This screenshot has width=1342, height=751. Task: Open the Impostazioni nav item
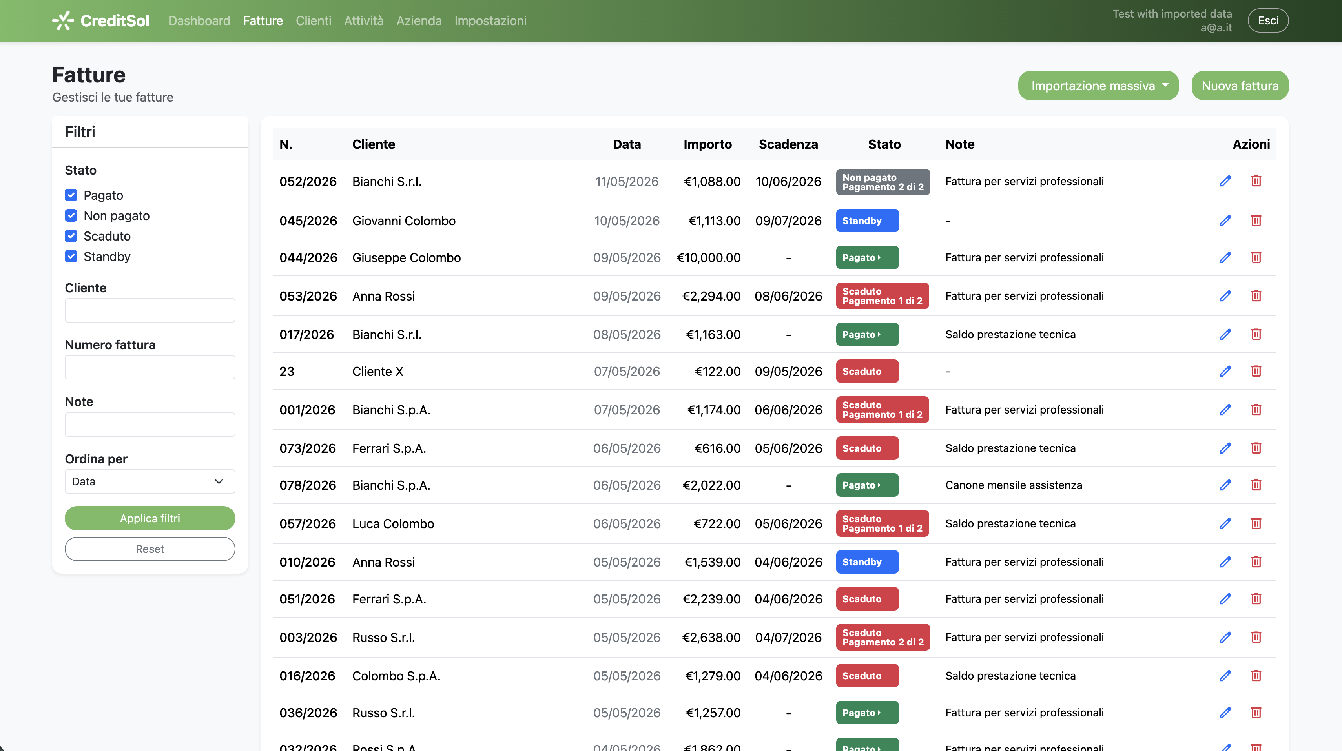[490, 21]
